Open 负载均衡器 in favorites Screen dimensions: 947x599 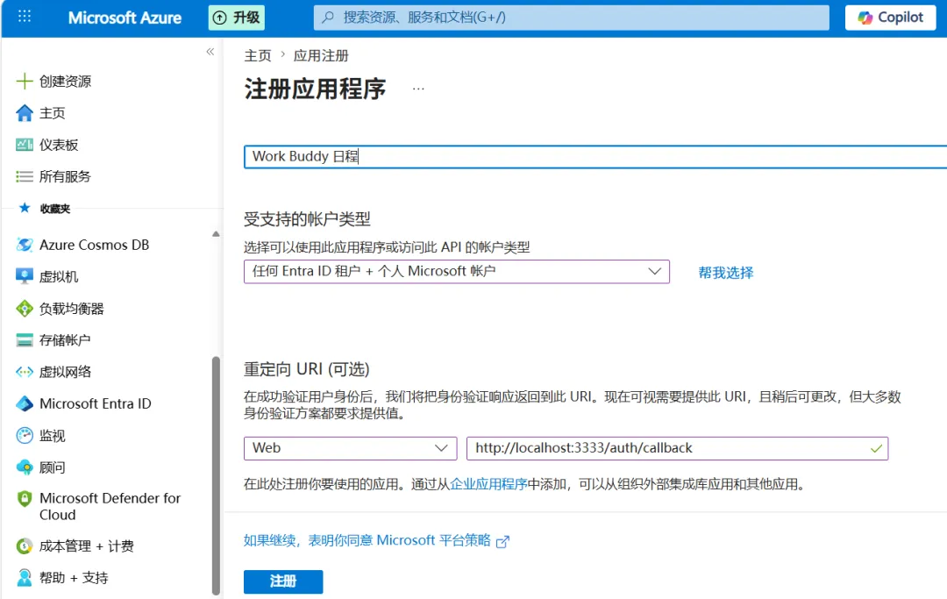click(x=72, y=308)
